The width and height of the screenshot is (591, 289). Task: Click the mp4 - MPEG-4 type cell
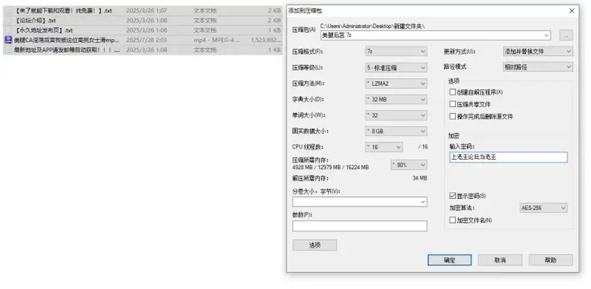point(217,40)
